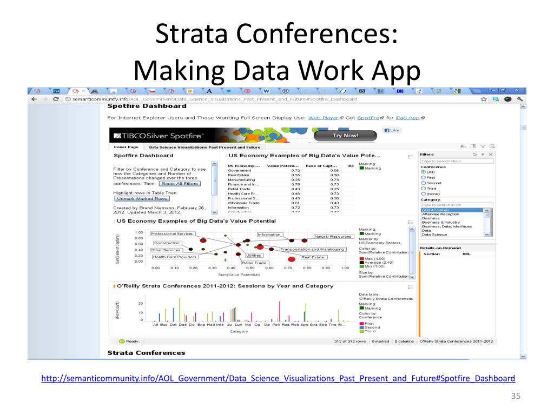The height and width of the screenshot is (415, 554).
Task: Open the Cover Page tab in Spotfire
Action: [x=126, y=147]
